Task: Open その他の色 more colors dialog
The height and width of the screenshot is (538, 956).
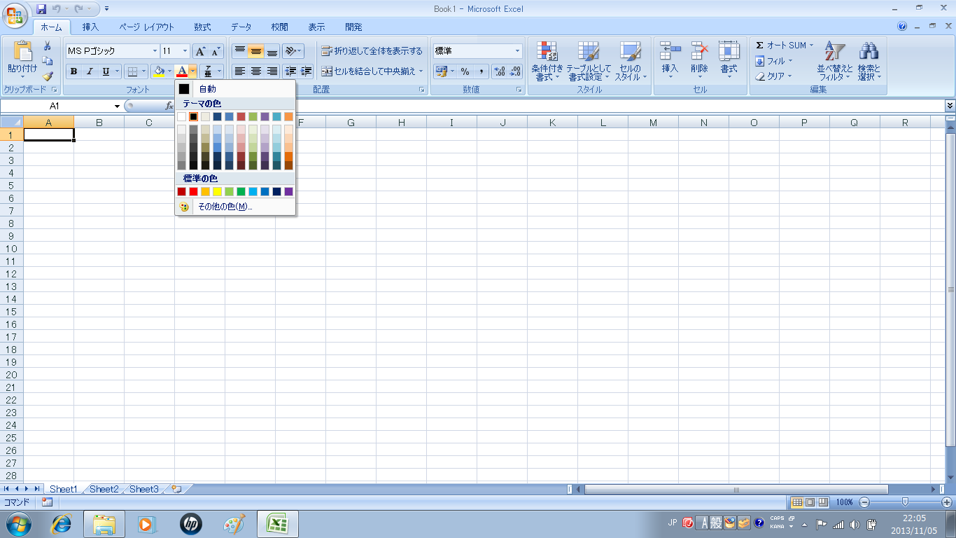Action: pyautogui.click(x=225, y=207)
